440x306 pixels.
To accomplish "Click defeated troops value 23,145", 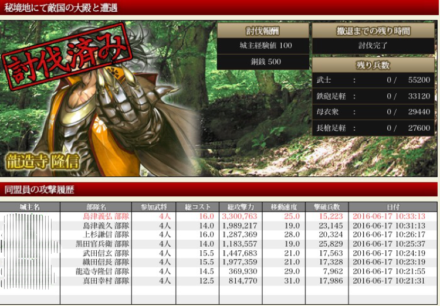I will click(x=331, y=226).
